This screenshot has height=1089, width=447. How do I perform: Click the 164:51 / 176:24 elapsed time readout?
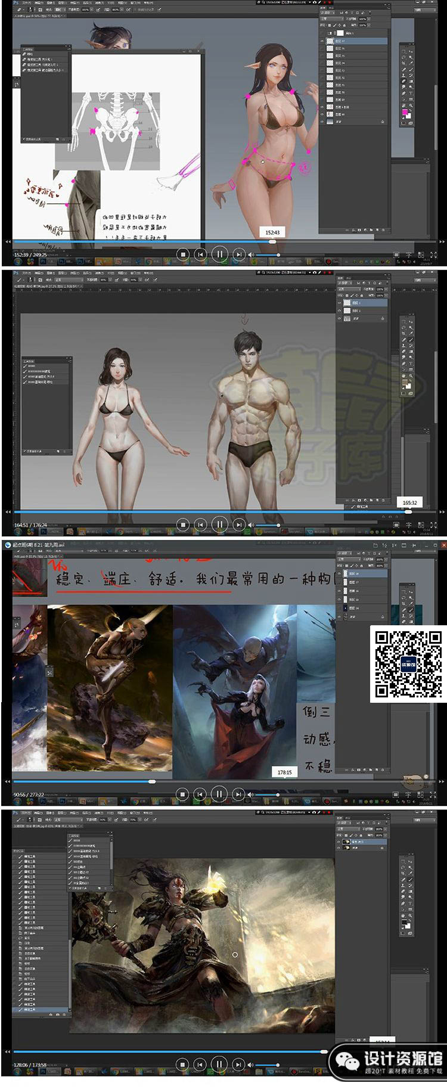(30, 525)
